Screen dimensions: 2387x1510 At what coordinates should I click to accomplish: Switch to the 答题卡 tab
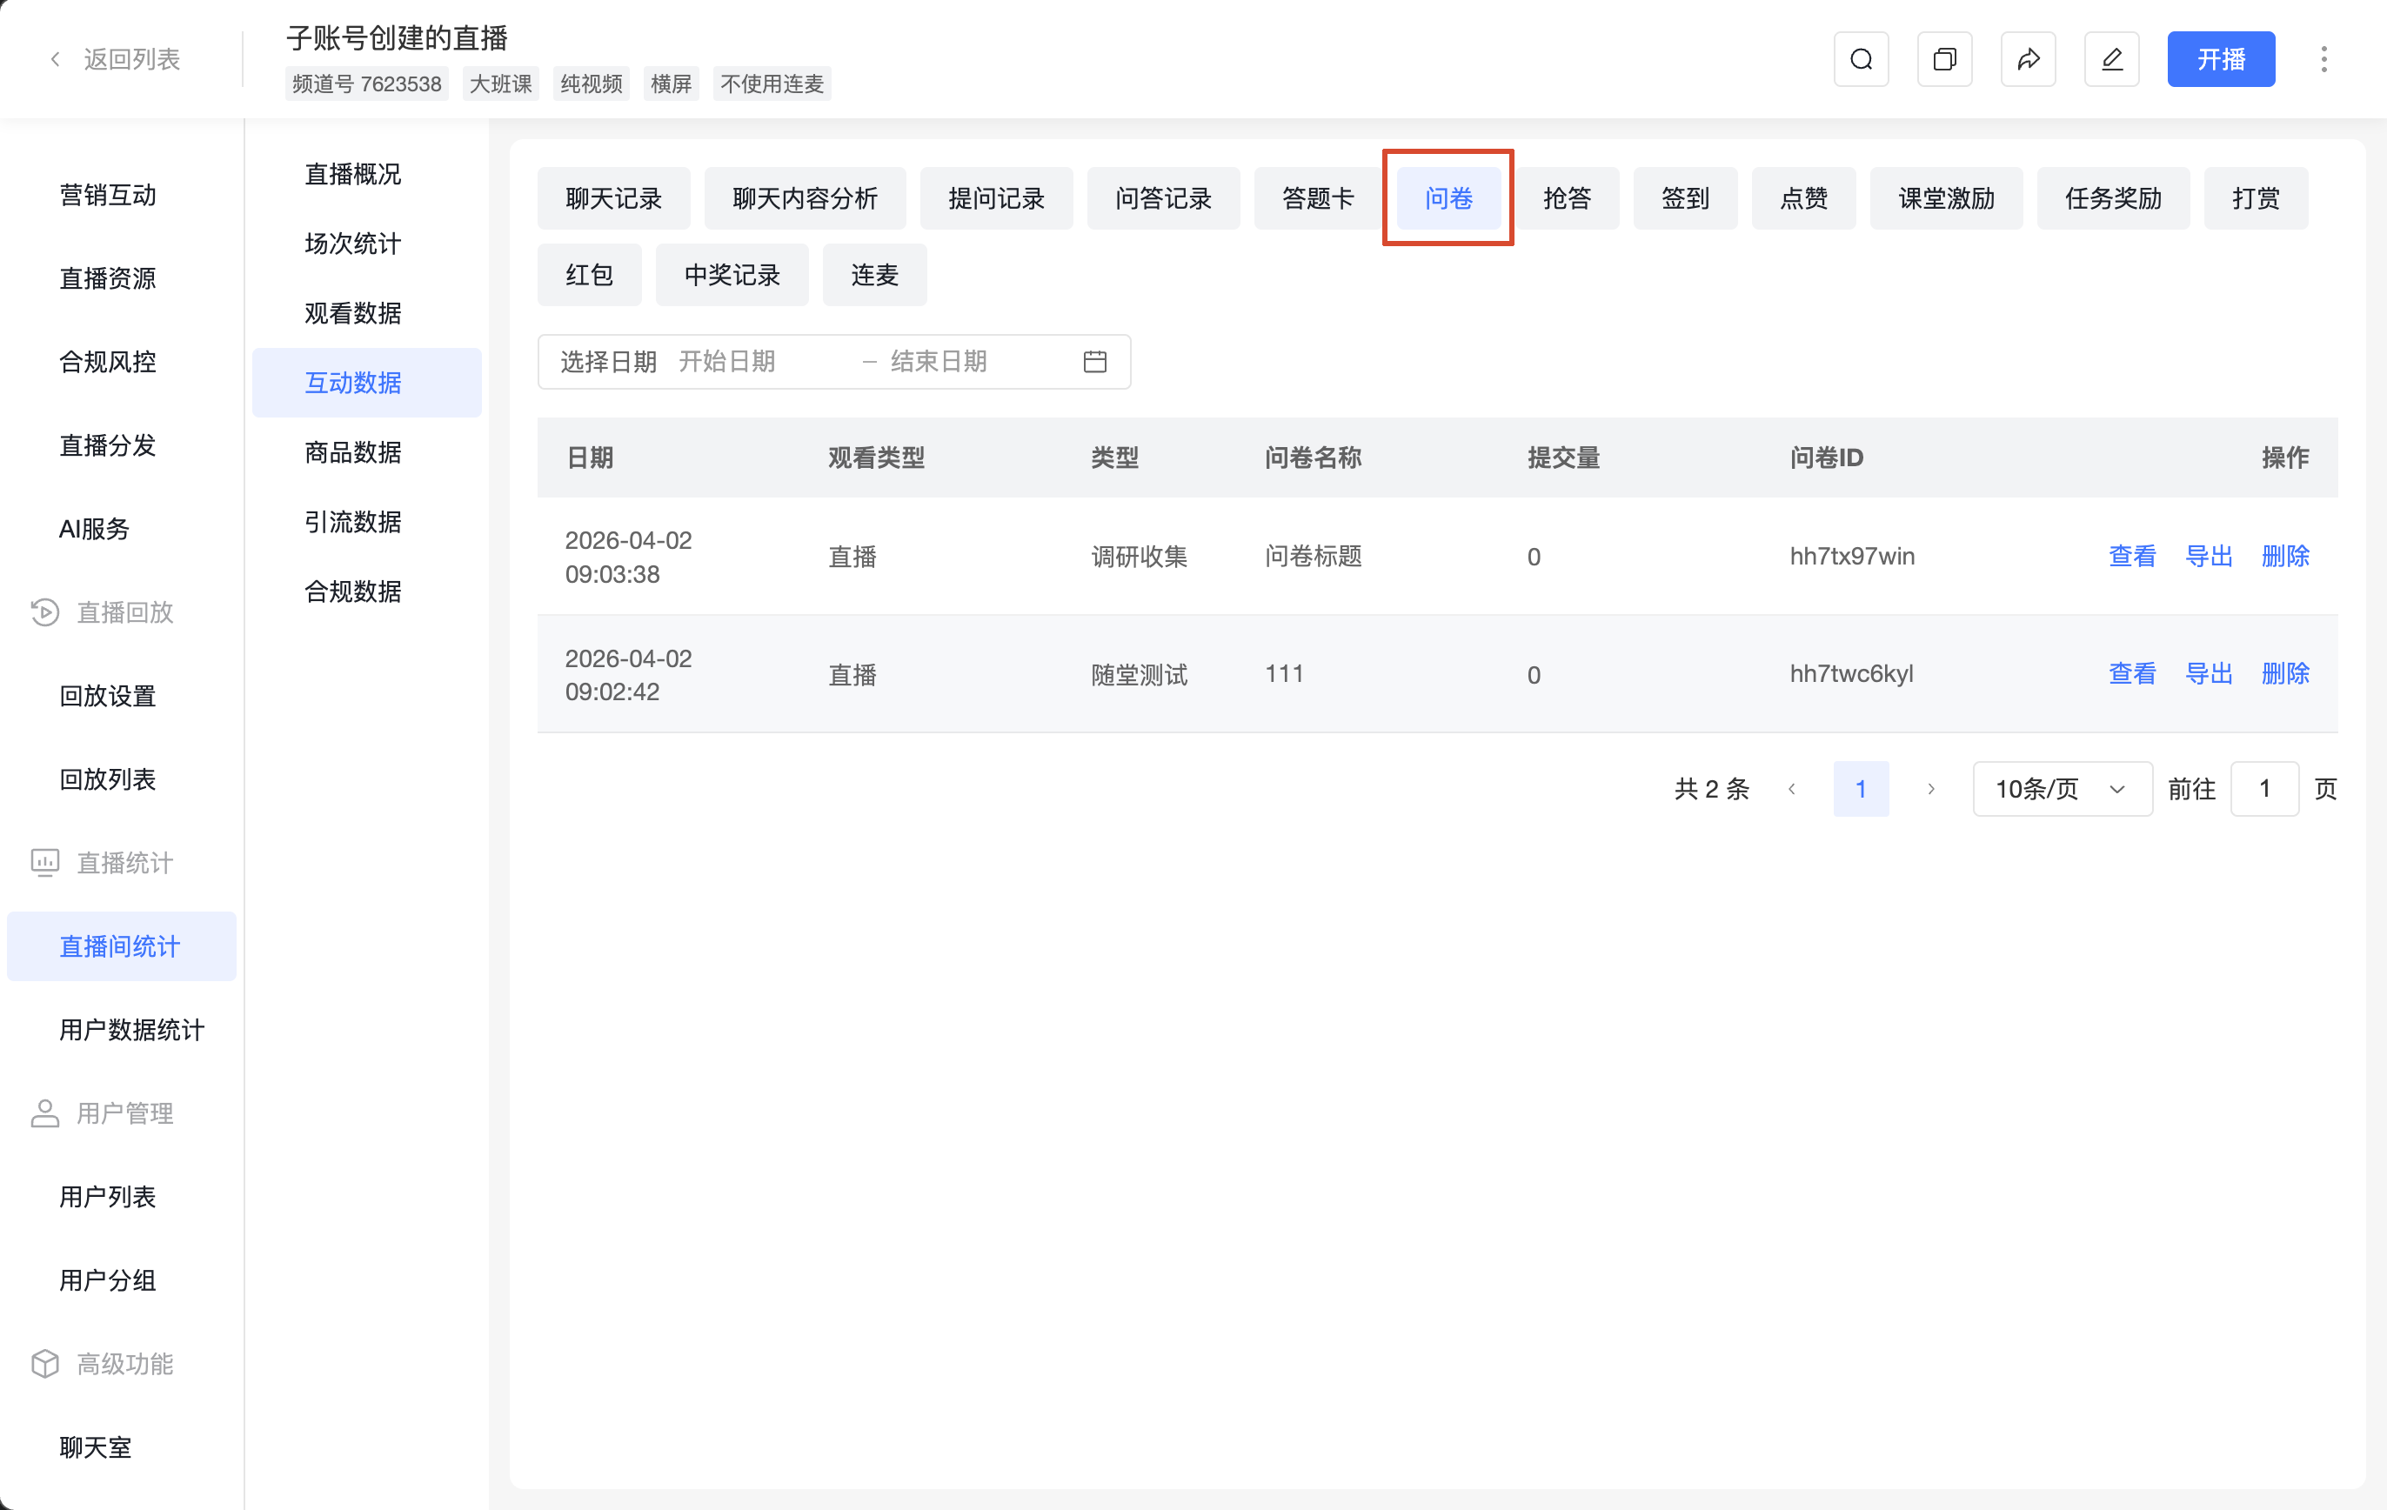point(1317,198)
